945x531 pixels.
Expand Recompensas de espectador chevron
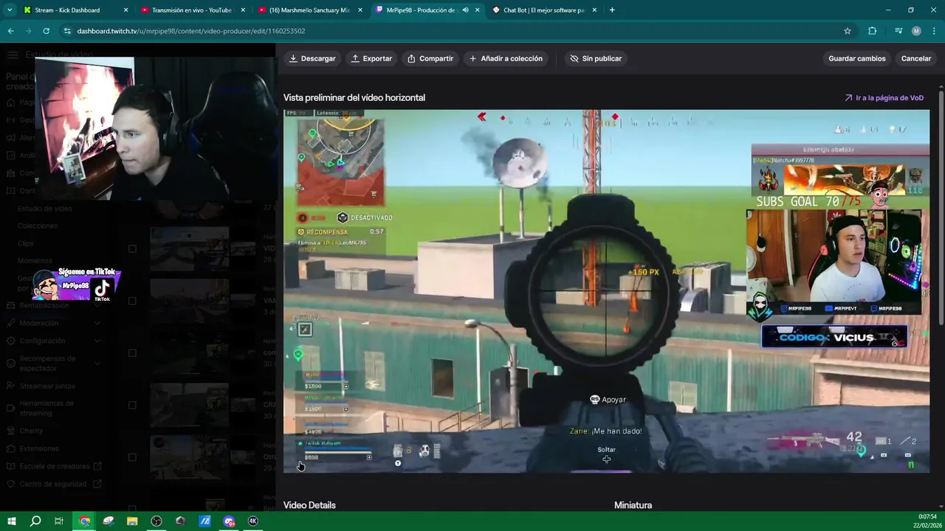tap(97, 363)
